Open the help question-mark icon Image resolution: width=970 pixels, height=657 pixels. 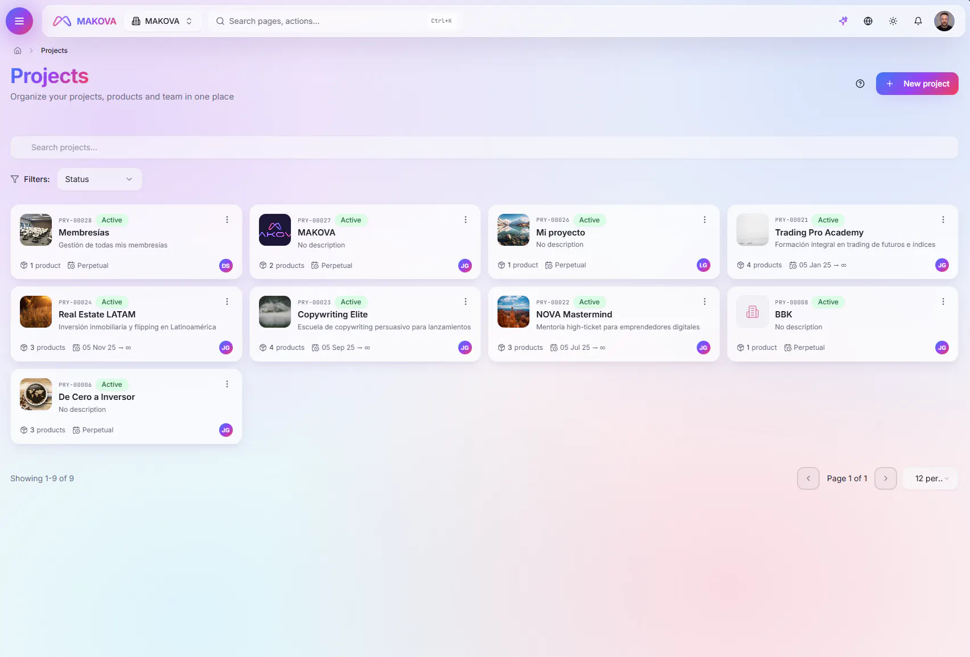[x=860, y=84]
